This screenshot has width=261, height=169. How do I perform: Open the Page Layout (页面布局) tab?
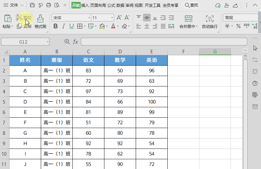click(x=98, y=5)
